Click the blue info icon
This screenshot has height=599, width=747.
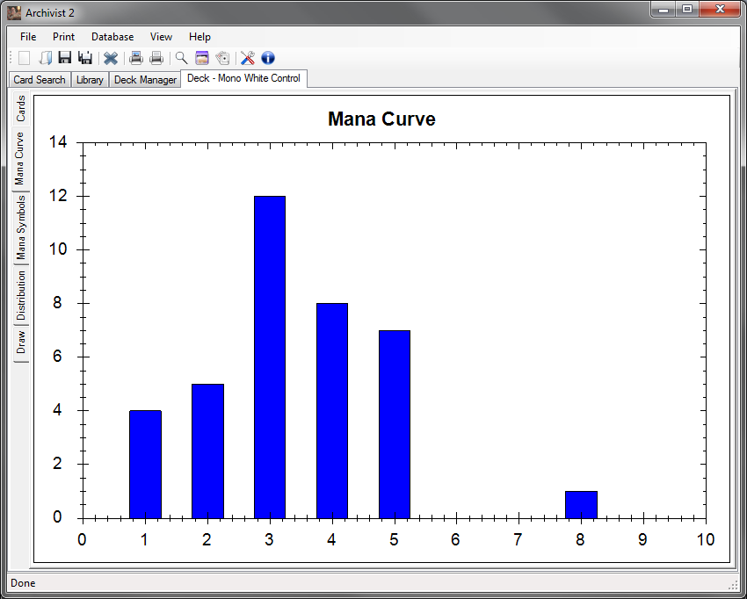pyautogui.click(x=268, y=58)
